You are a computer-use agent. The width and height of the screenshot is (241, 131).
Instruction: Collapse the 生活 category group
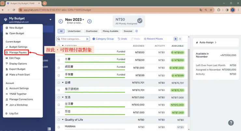pyautogui.click(x=63, y=97)
